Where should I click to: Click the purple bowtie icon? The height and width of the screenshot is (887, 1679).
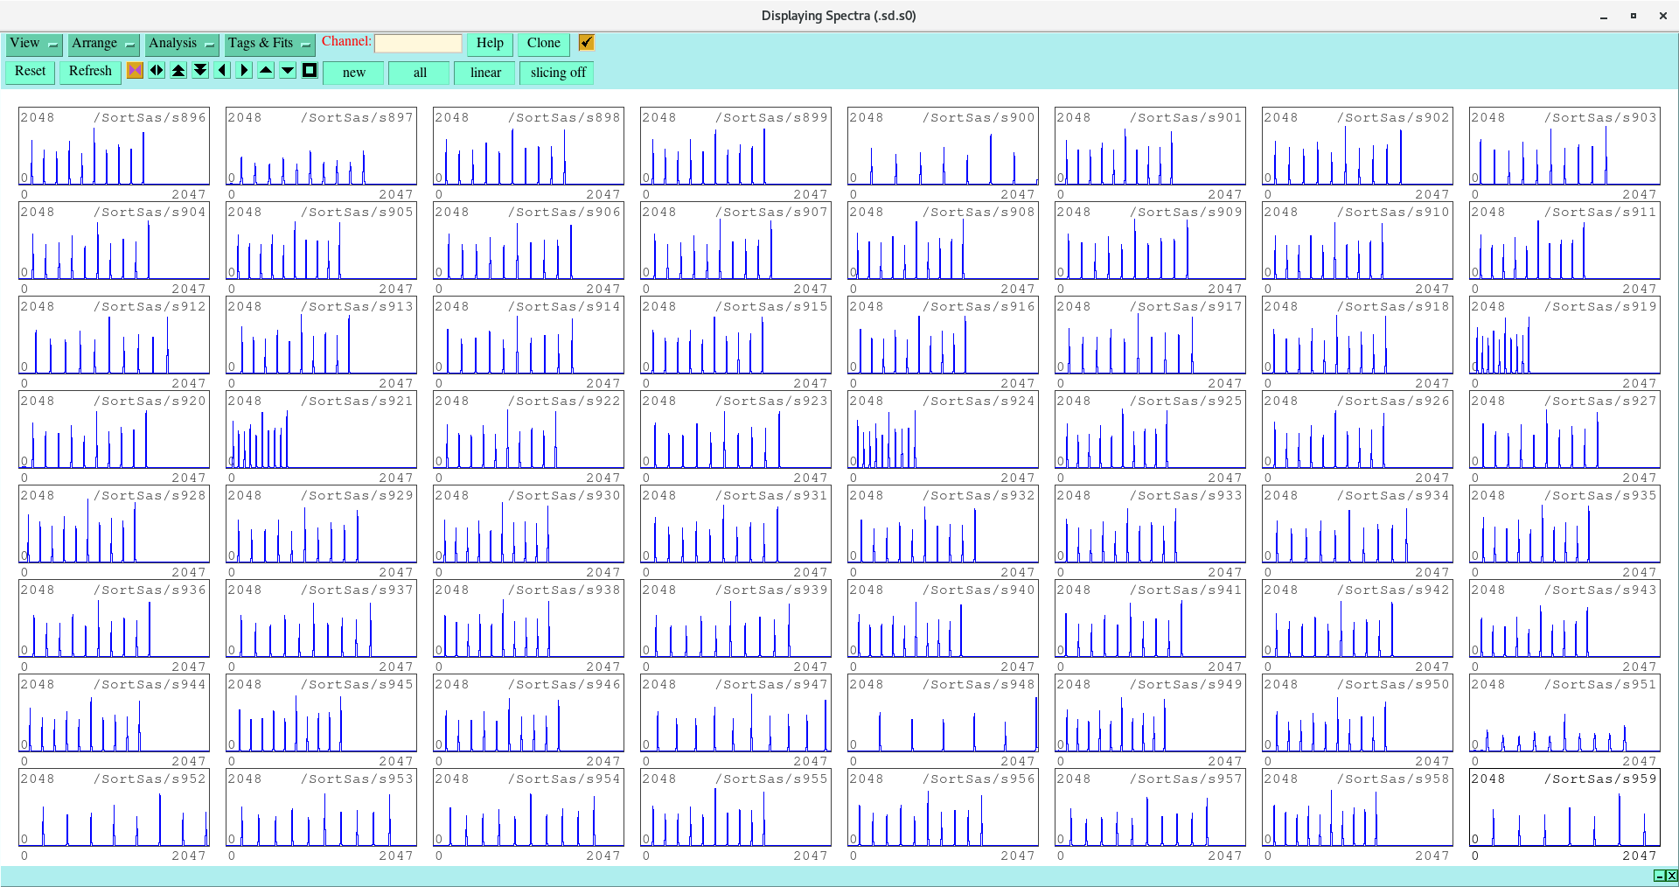click(x=135, y=70)
